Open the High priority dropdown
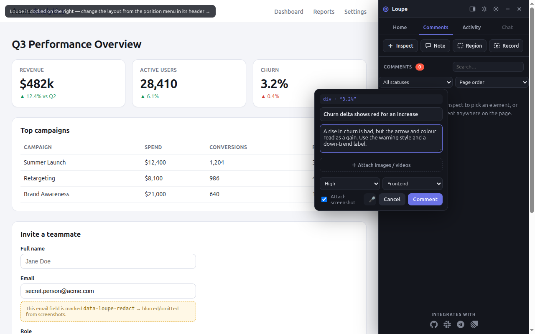Image resolution: width=535 pixels, height=334 pixels. tap(350, 184)
